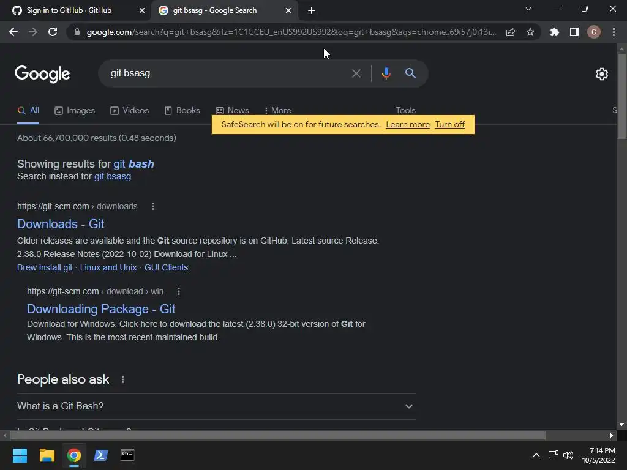Share this page from address bar

(x=511, y=32)
